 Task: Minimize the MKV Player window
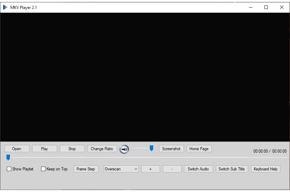point(251,7)
